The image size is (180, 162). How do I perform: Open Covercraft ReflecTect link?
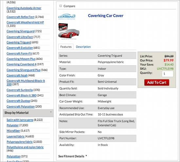[x=20, y=17]
